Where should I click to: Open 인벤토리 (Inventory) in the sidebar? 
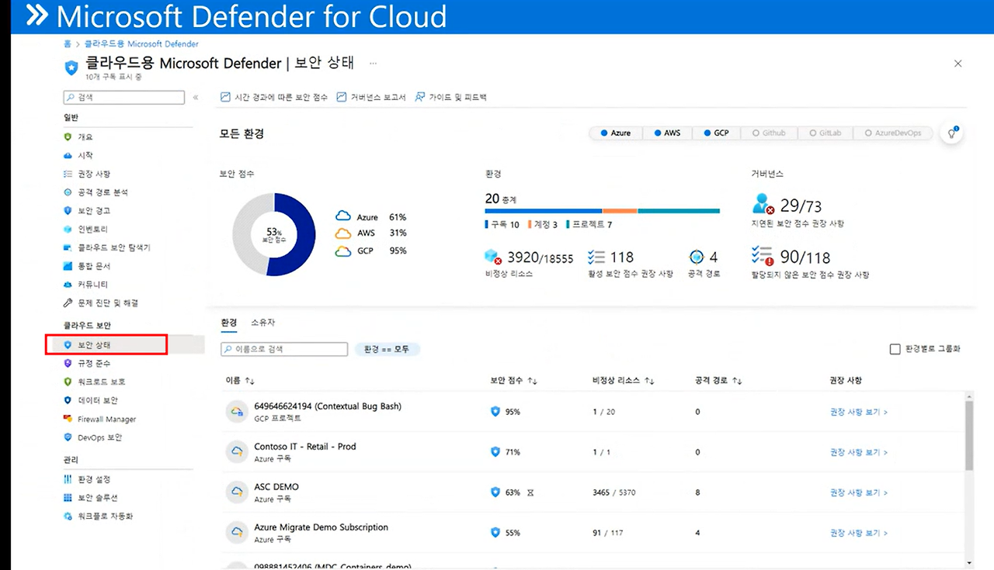[85, 230]
